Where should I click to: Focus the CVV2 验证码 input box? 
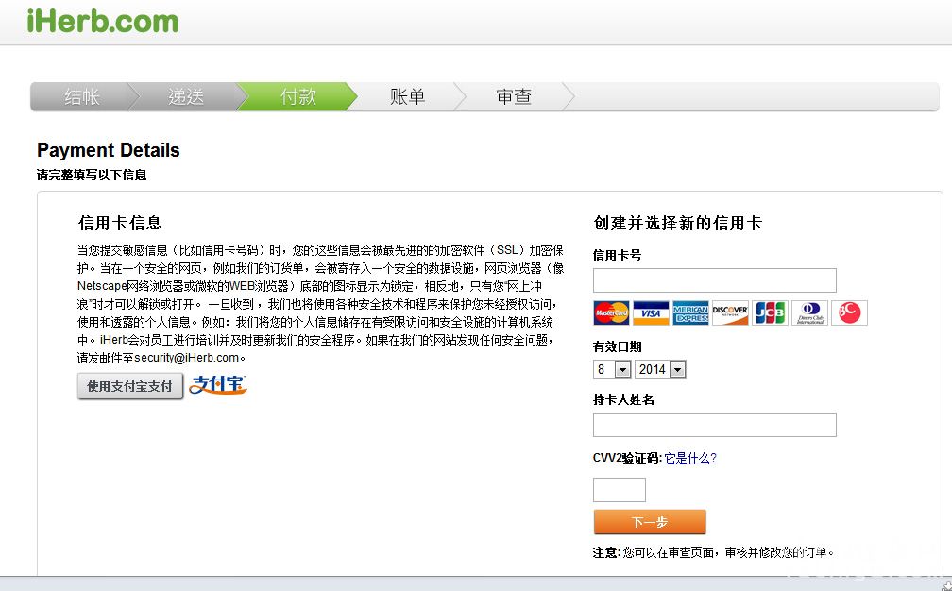pos(620,490)
